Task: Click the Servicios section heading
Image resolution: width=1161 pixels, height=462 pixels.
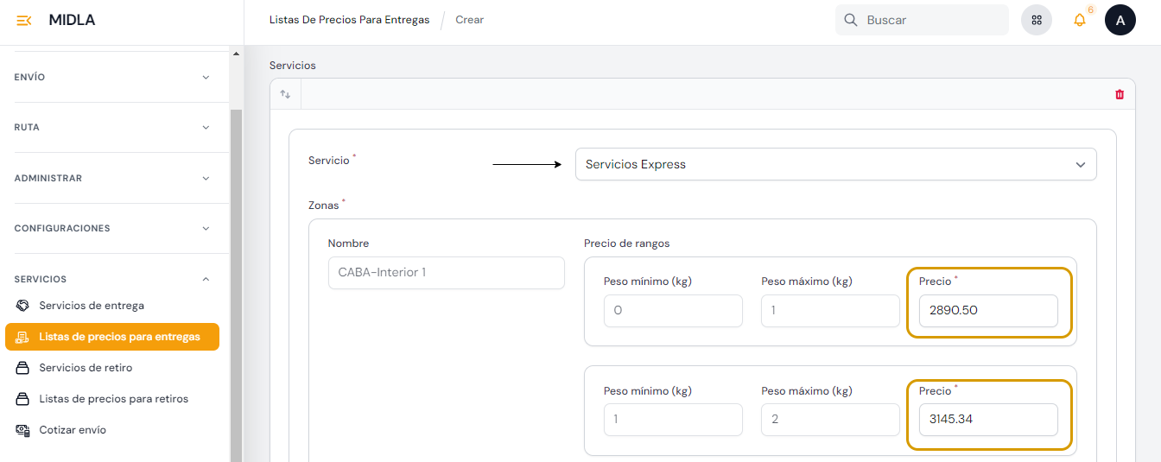Action: [x=293, y=66]
